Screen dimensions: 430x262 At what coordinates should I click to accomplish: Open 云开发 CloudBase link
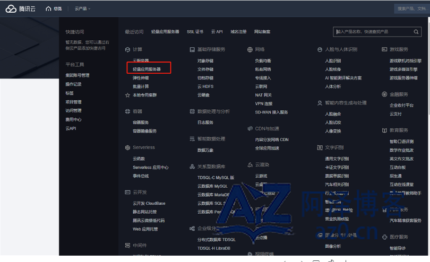tap(149, 203)
